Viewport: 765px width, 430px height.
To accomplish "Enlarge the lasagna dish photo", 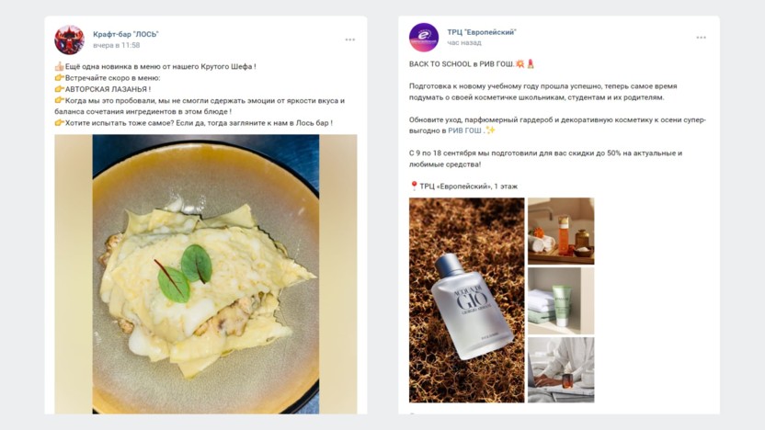I will [x=205, y=274].
